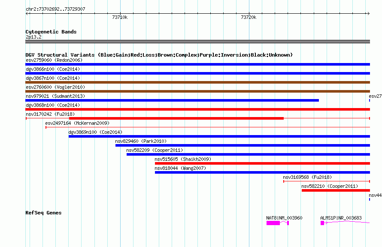Viewport: 382px width, 247px height.
Task: Click the RefSeq Genes track title
Action: click(x=43, y=213)
